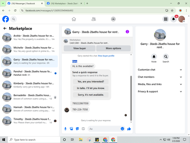Click the View buyer button
The width and height of the screenshot is (190, 143).
click(79, 48)
